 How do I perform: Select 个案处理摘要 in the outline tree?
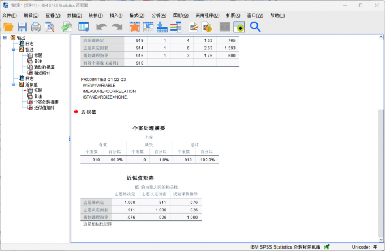coord(45,102)
